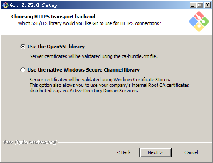Open the gitforwindows.org link
This screenshot has height=163, width=213.
click(29, 142)
